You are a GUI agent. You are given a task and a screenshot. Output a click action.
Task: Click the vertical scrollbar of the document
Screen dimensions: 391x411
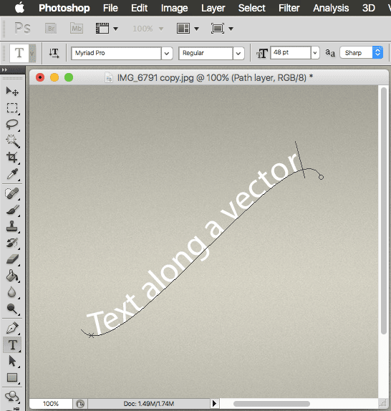[x=384, y=211]
